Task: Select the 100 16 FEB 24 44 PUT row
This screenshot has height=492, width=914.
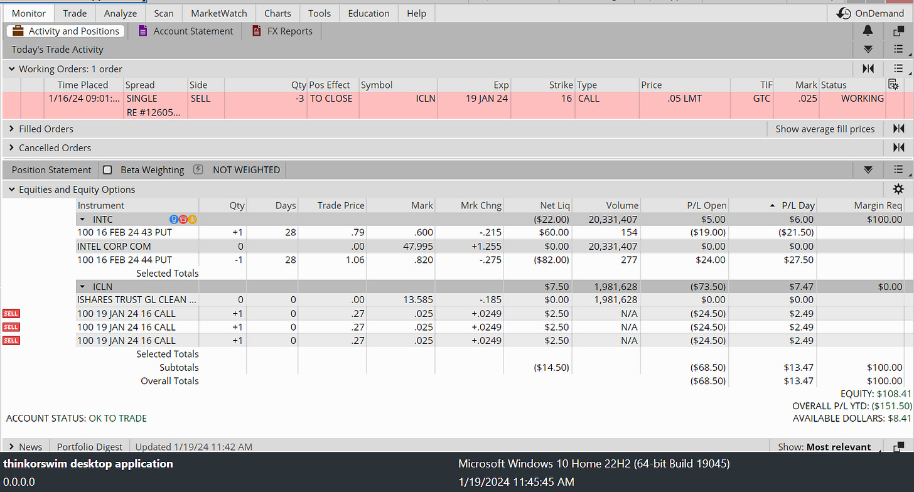Action: coord(490,259)
